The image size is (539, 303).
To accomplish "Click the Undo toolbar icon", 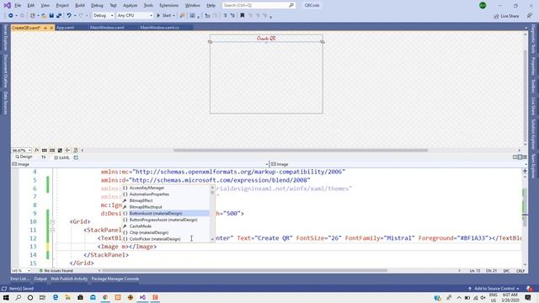I will (69, 15).
